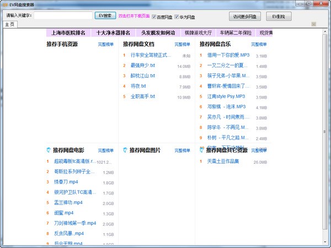Open song 江南style Psy.MP3
Screen dimensions: 331x248
point(226,96)
